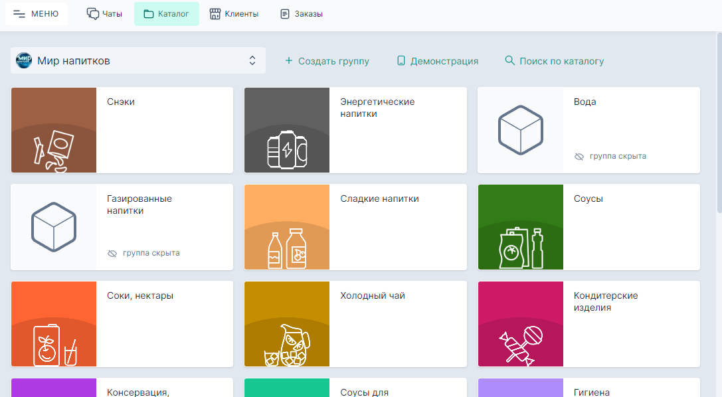Toggle hidden eye icon on Газированные напитки
Viewport: 722px width, 397px height.
point(112,254)
